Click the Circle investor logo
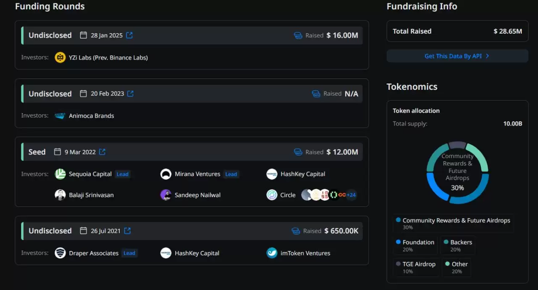 point(272,195)
